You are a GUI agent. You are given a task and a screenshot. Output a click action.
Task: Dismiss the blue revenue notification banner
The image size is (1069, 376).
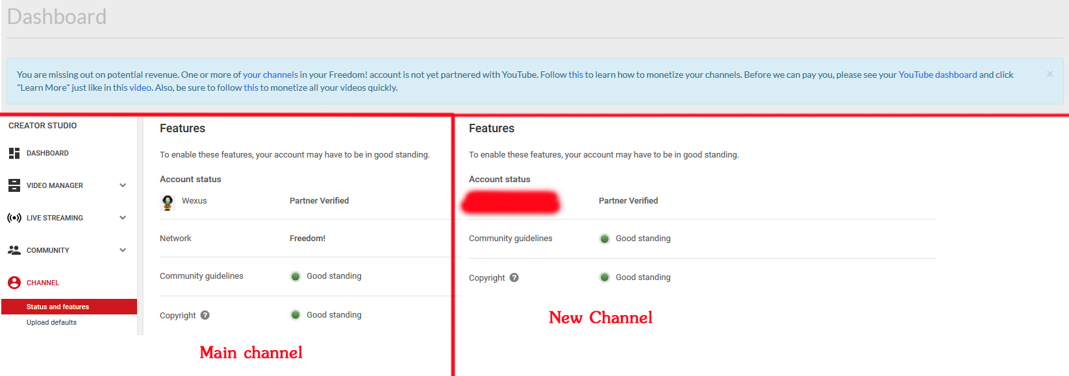pyautogui.click(x=1050, y=74)
